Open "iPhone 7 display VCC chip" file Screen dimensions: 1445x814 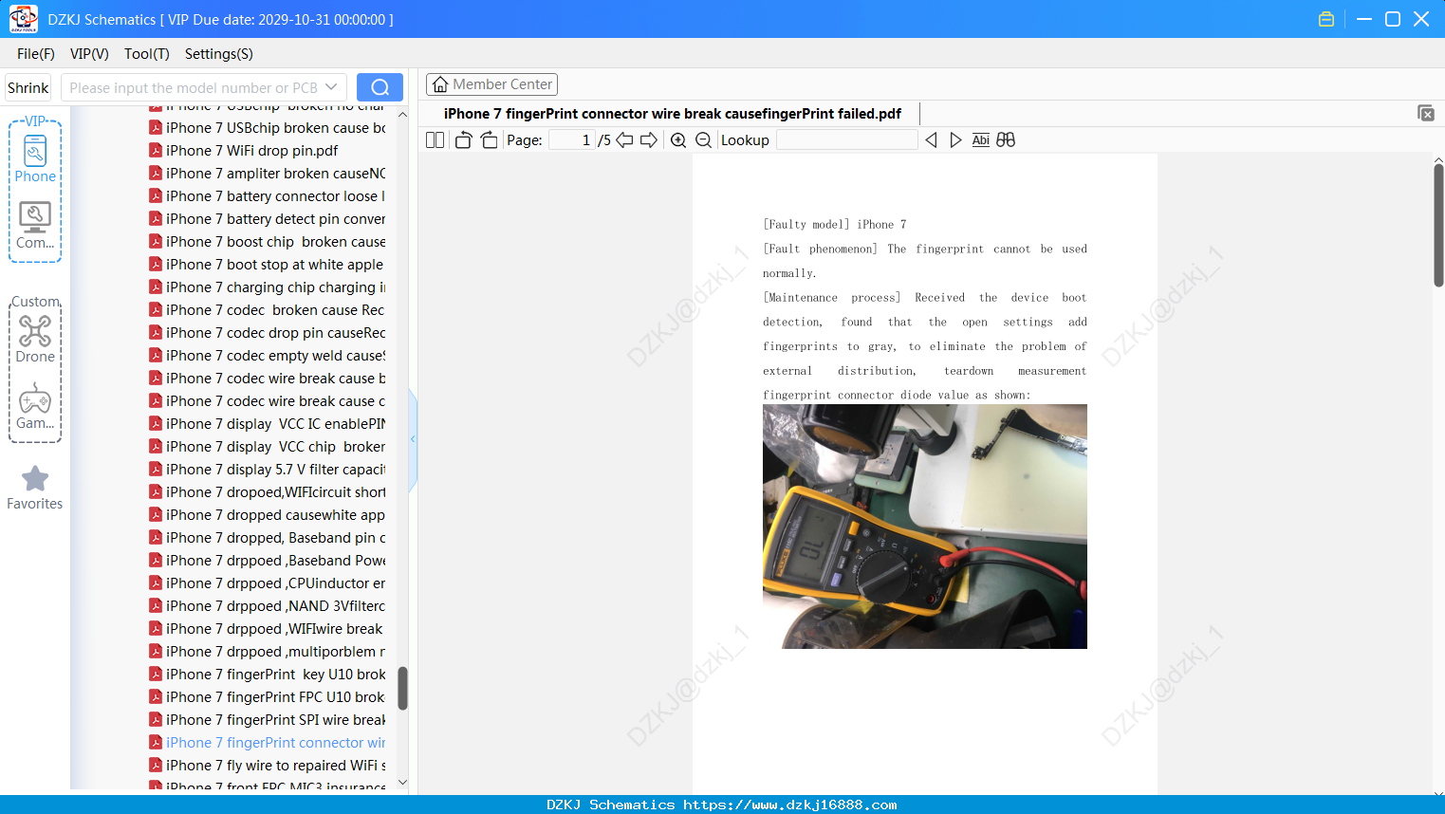click(x=268, y=447)
